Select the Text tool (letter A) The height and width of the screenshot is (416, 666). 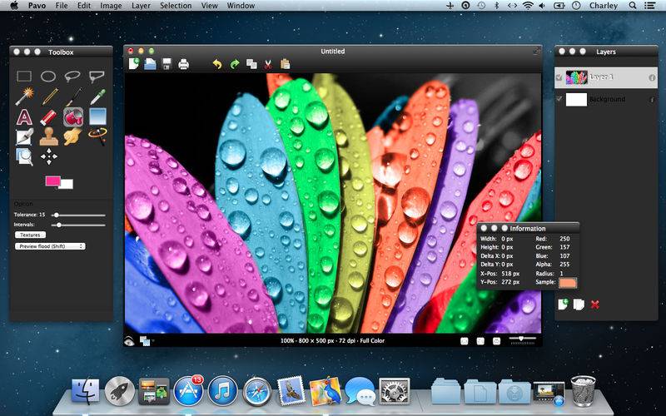[24, 117]
